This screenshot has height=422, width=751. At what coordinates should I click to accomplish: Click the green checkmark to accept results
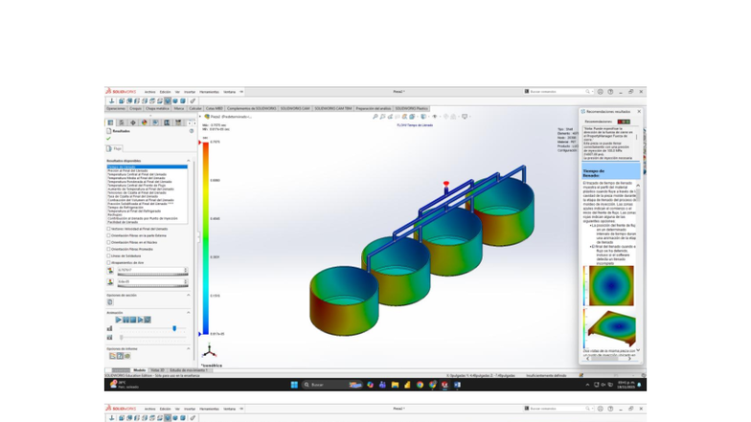pos(108,138)
